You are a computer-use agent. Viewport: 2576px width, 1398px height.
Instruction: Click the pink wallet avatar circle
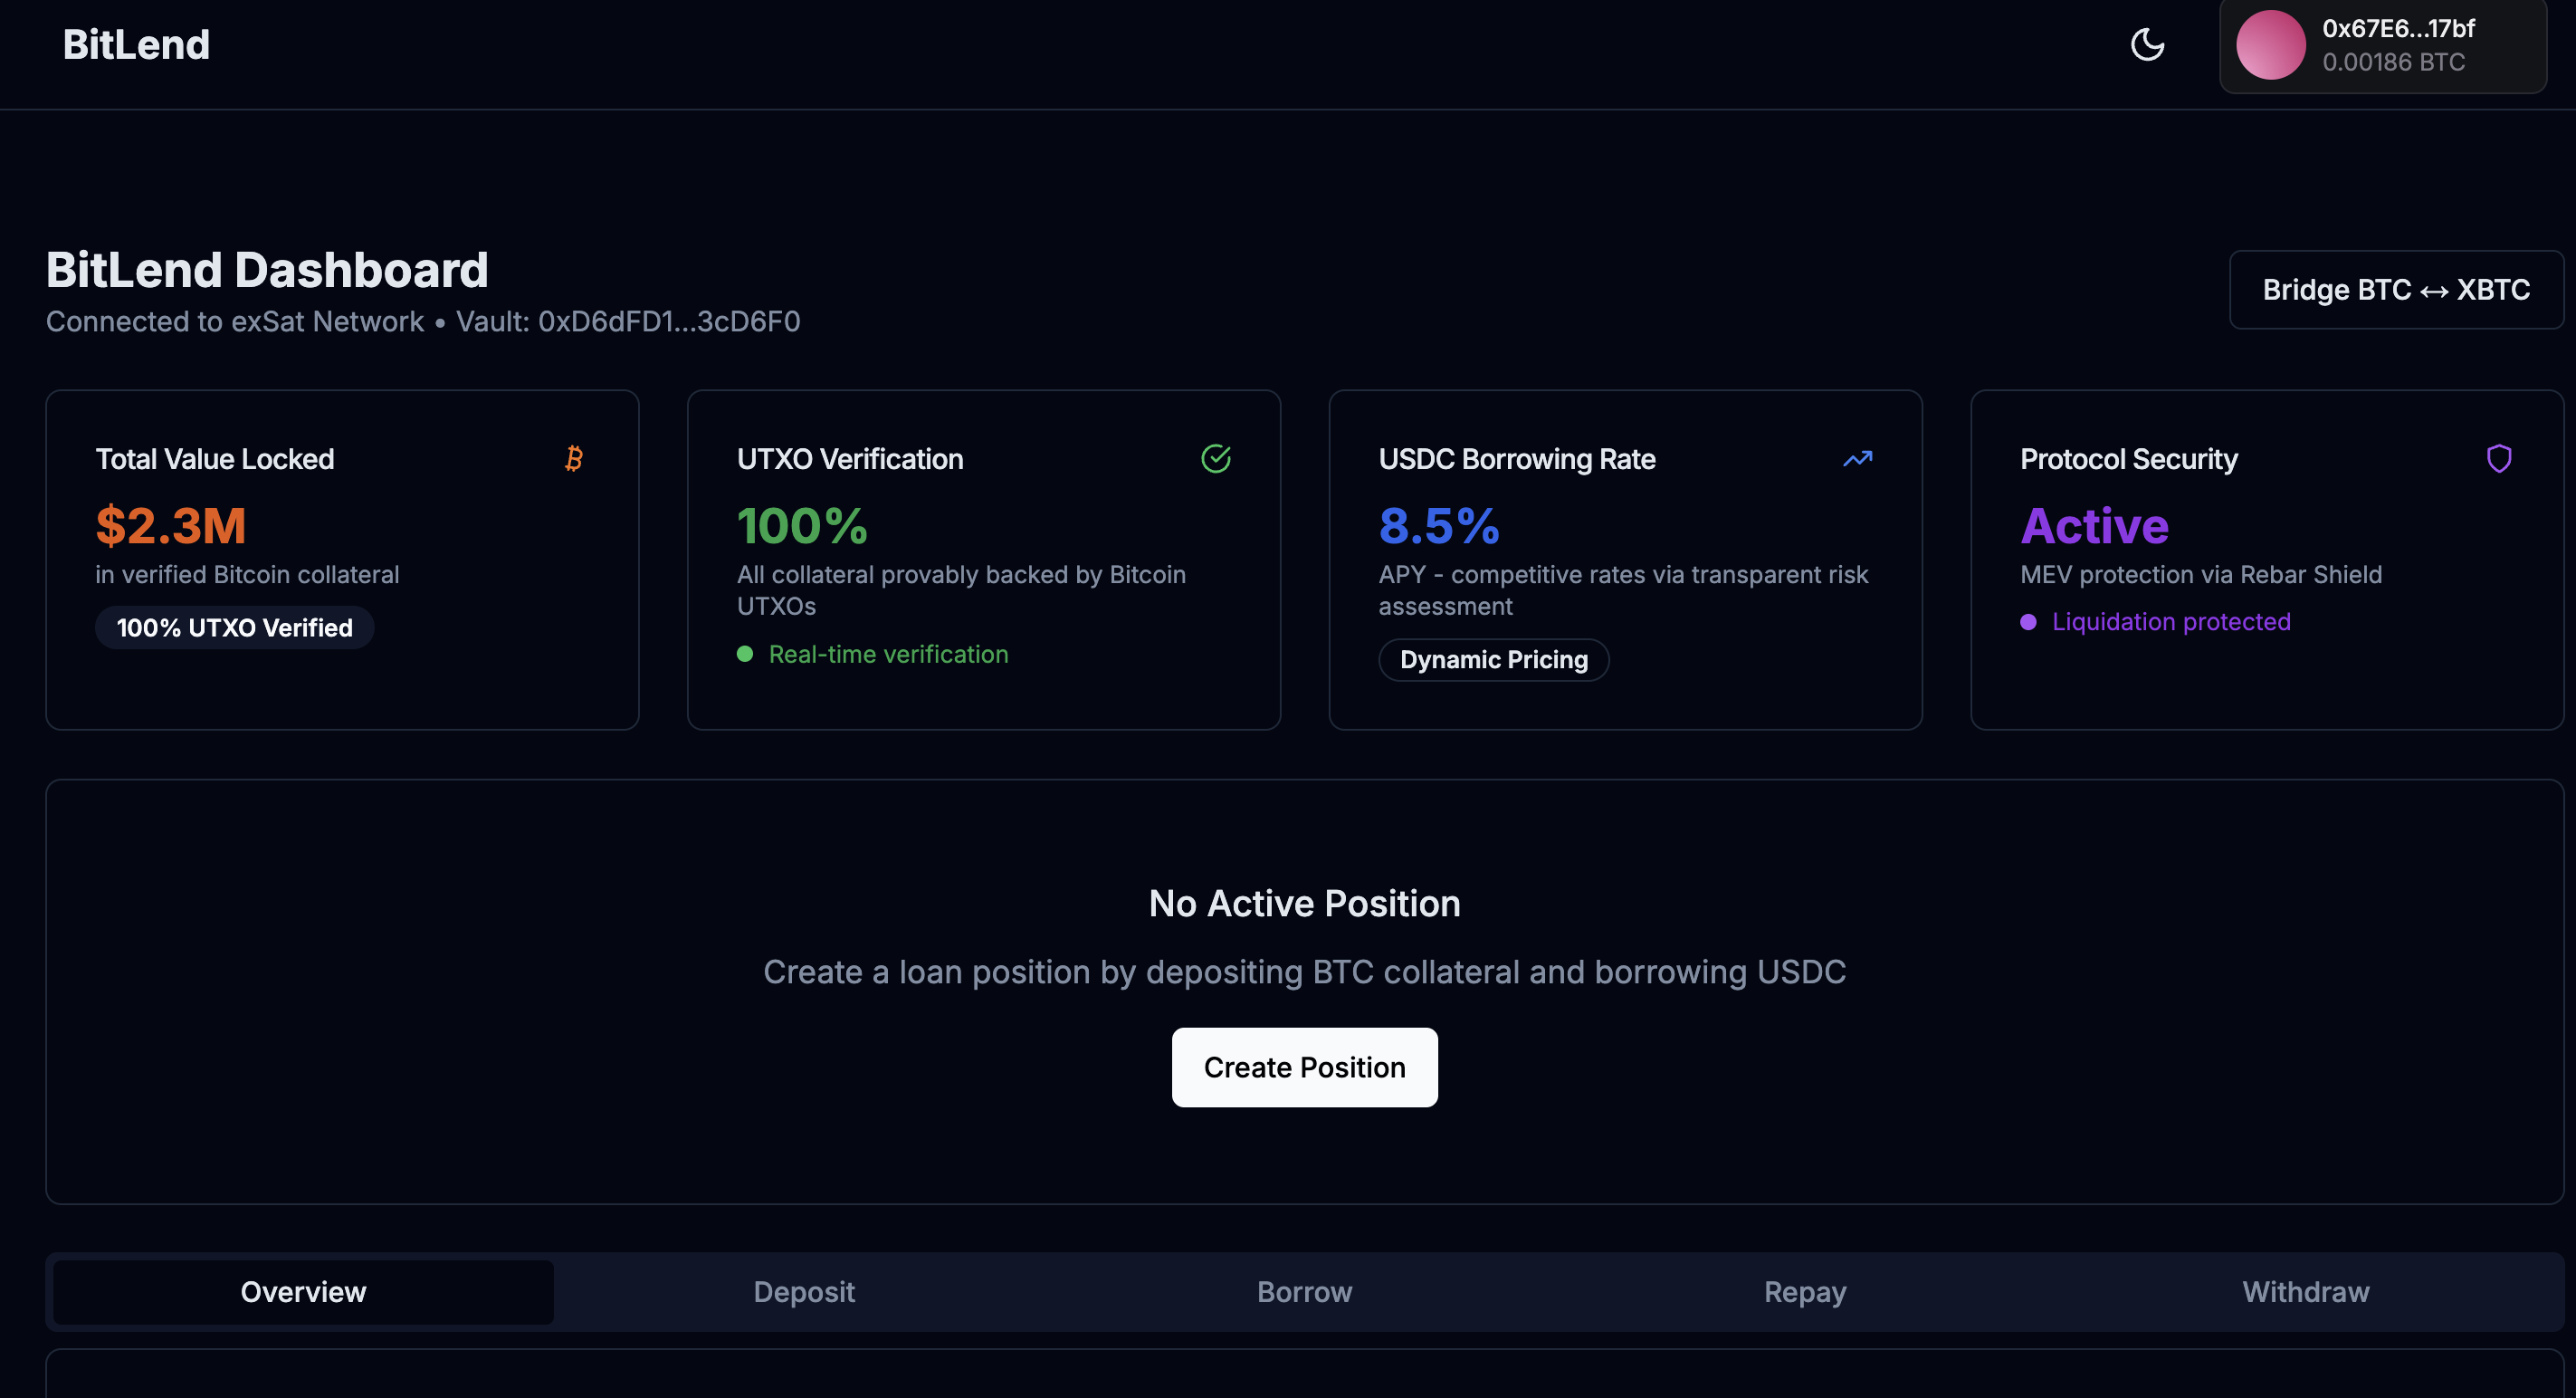click(2270, 45)
